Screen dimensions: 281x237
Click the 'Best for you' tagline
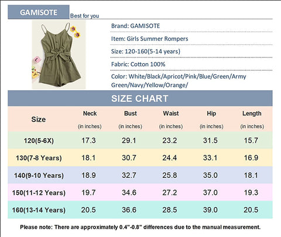[84, 16]
